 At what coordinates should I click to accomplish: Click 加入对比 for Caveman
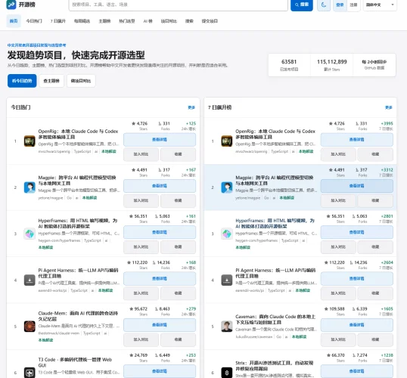tap(338, 339)
